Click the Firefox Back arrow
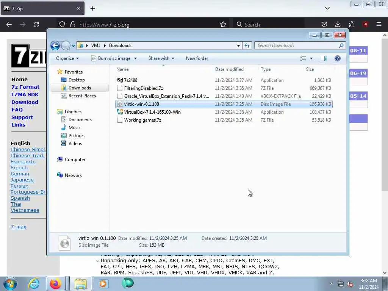This screenshot has width=388, height=291. [9, 25]
